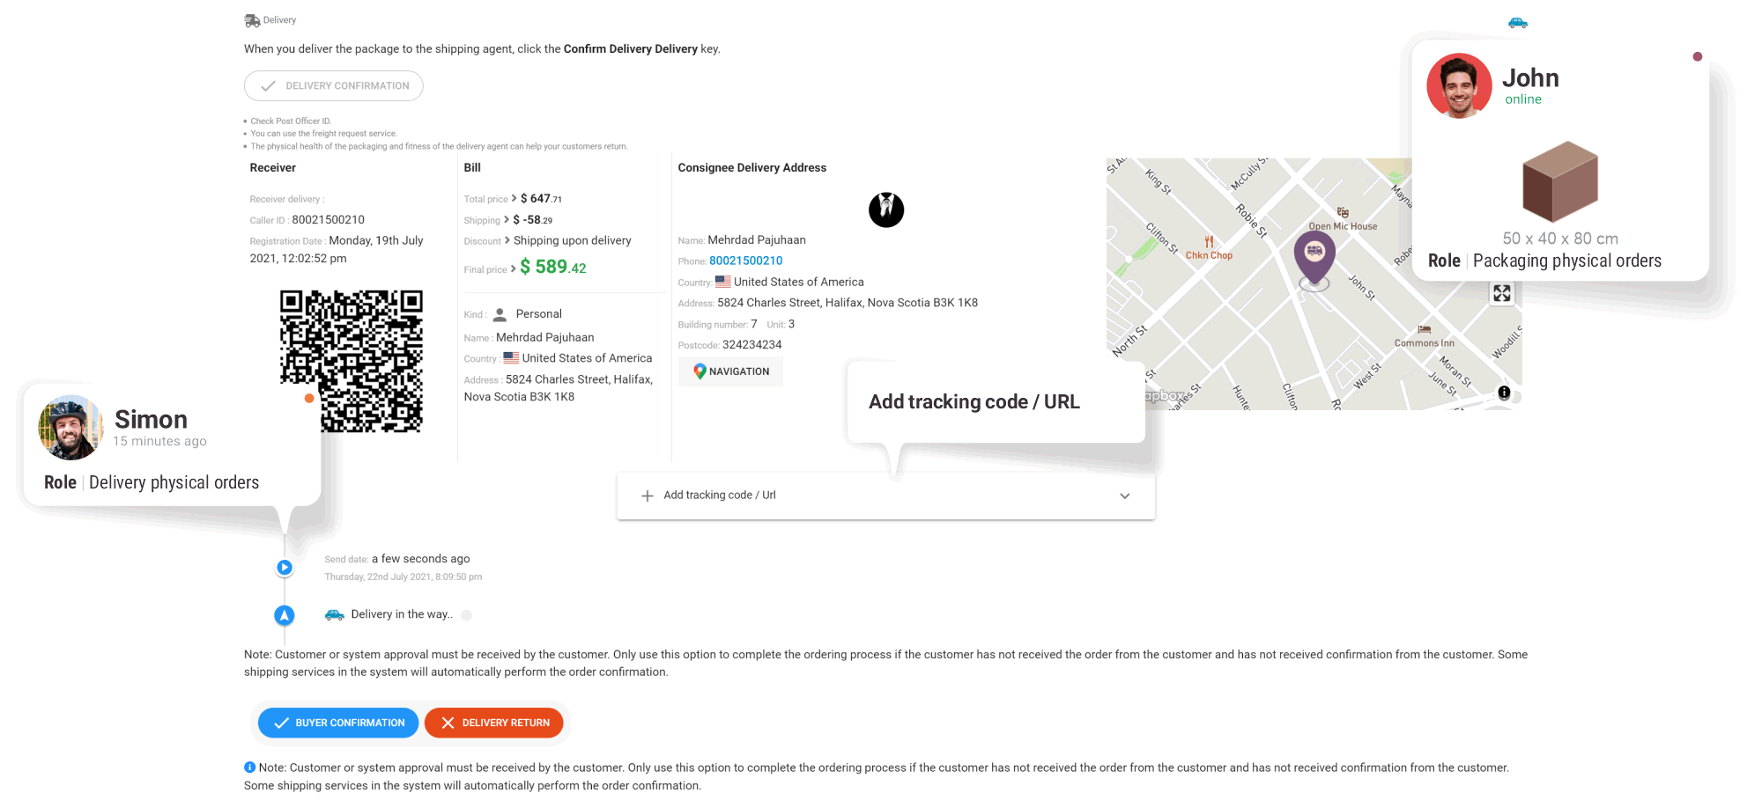The width and height of the screenshot is (1762, 808).
Task: Click the Delivery in the way.. status text
Action: [402, 614]
